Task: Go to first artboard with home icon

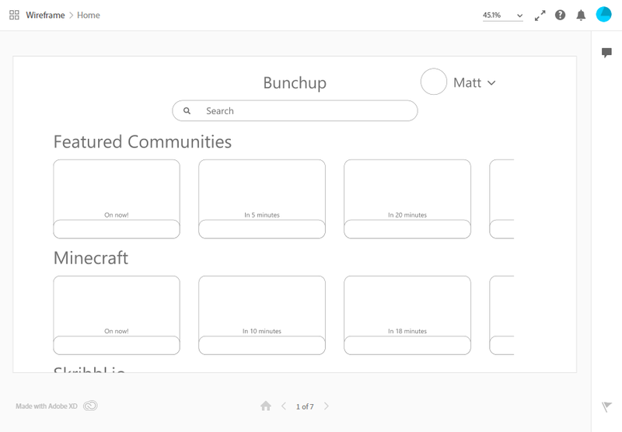Action: point(266,406)
